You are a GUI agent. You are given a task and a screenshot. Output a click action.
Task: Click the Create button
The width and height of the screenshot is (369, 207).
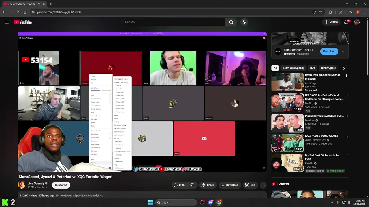tap(331, 22)
